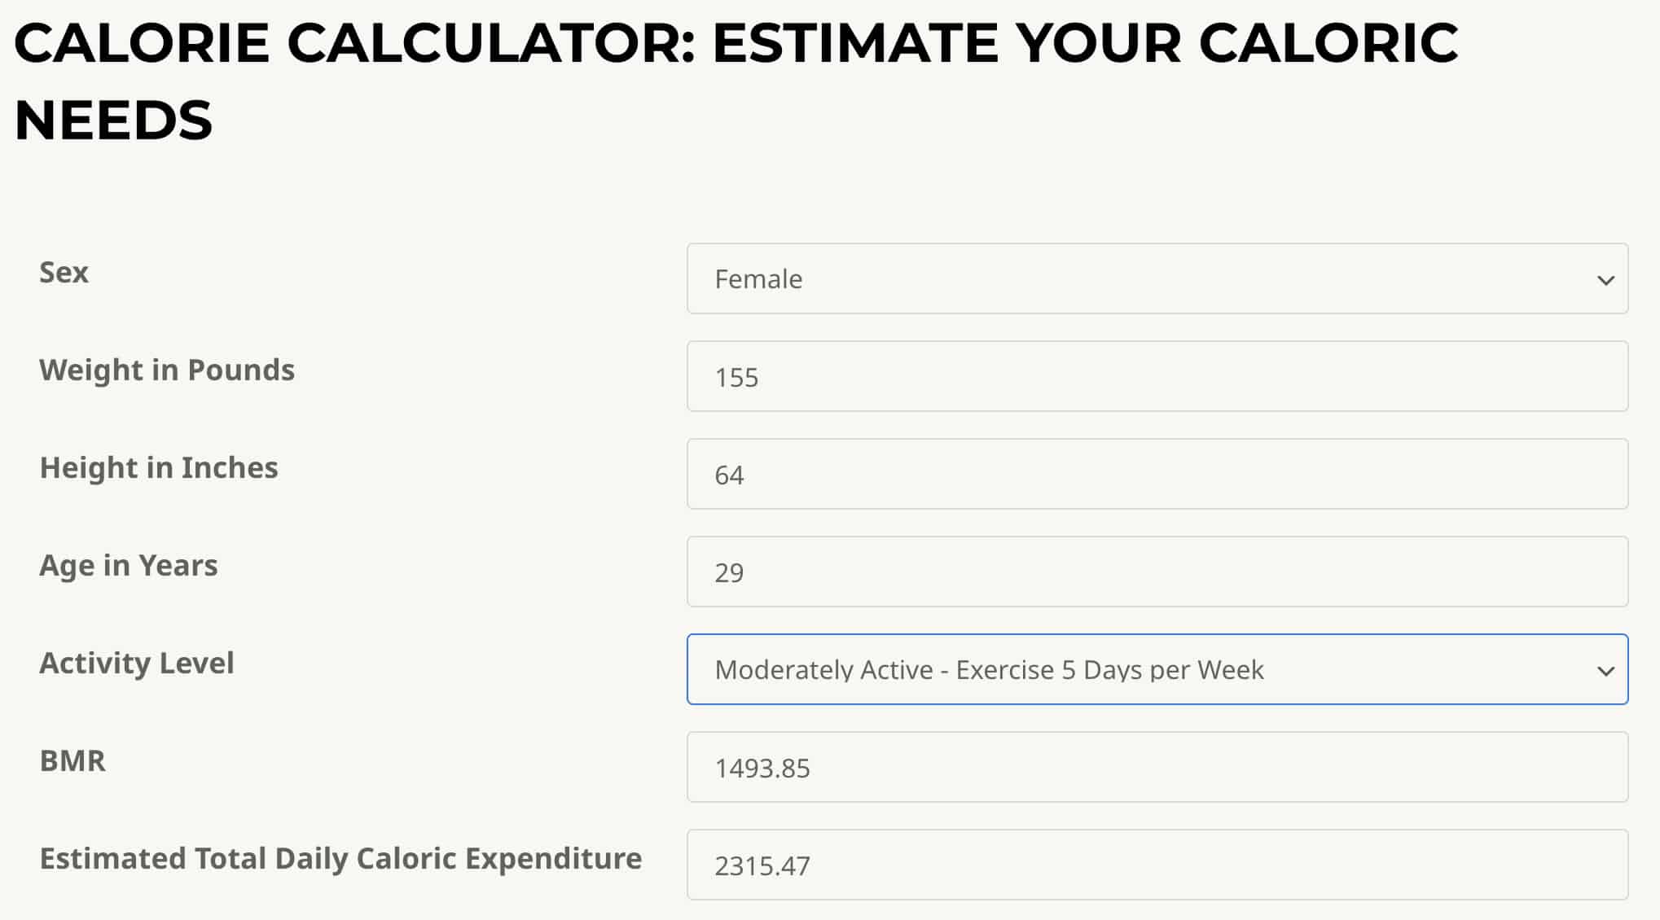The image size is (1660, 920).
Task: Click the chevron on the Sex selector
Action: (x=1605, y=281)
